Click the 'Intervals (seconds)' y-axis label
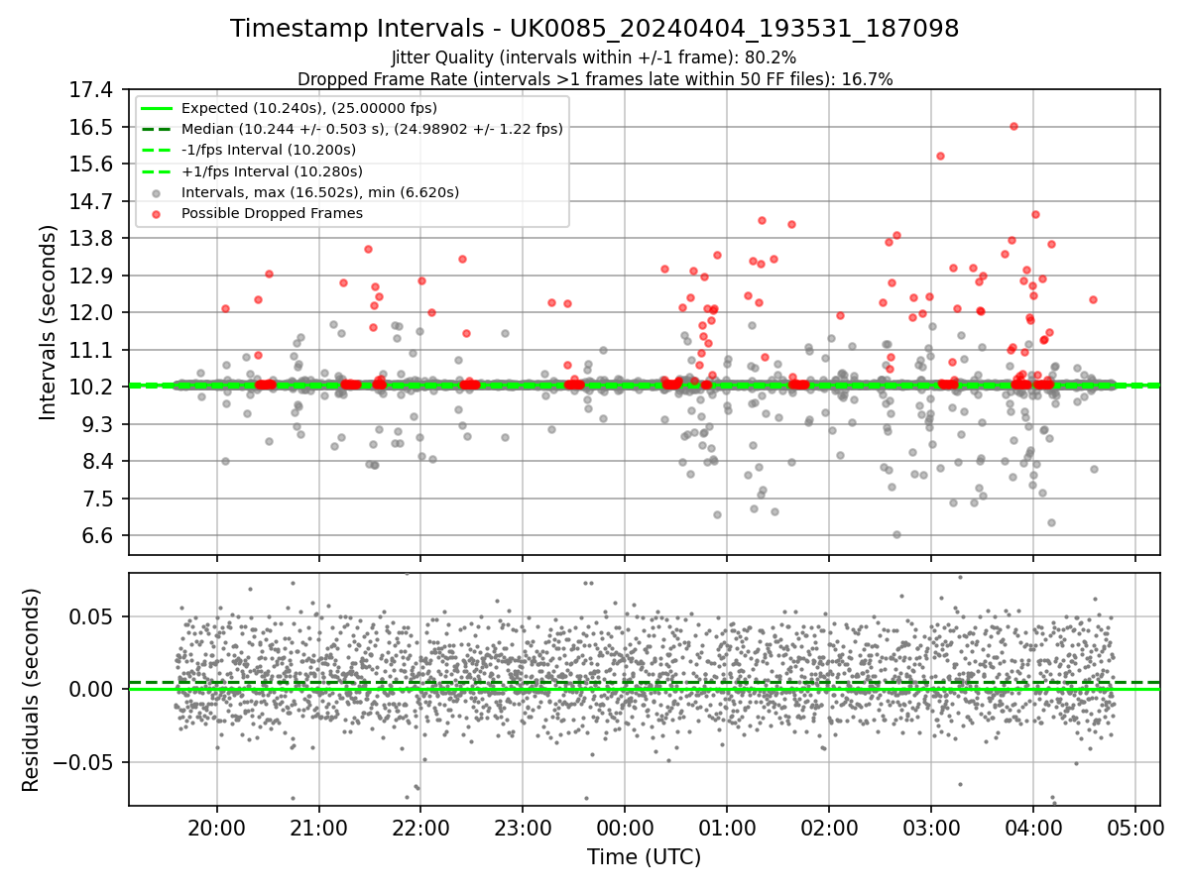Image resolution: width=1190 pixels, height=892 pixels. [x=49, y=322]
